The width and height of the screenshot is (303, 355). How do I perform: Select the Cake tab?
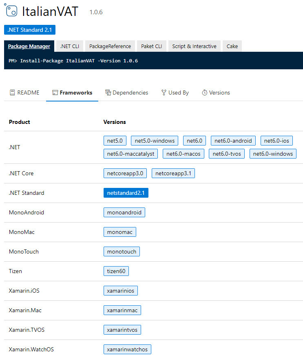pyautogui.click(x=232, y=46)
